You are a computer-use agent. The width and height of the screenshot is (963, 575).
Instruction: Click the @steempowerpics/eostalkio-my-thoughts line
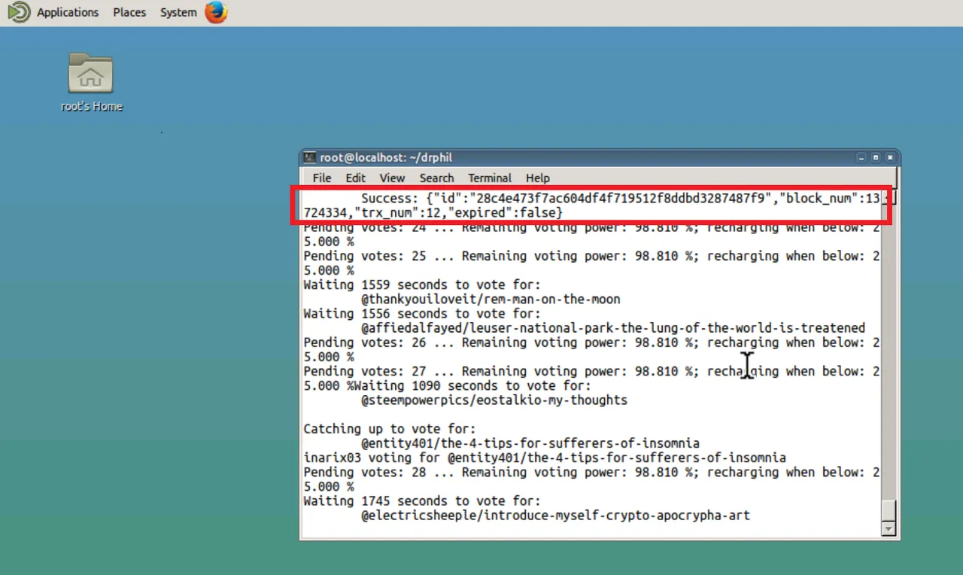pyautogui.click(x=494, y=400)
